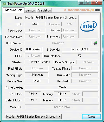Viewport: 104px width, 122px height.
Task: Click the GPU Clock 0 MHz value
Action: coord(33,94)
